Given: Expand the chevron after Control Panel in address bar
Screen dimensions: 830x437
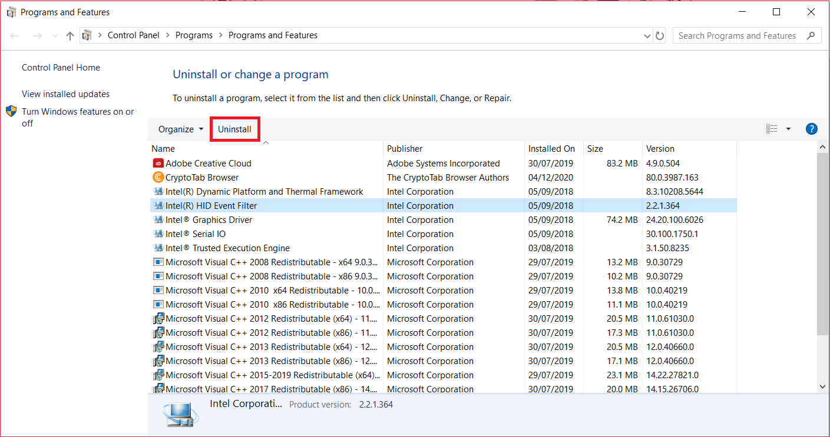Looking at the screenshot, I should [x=167, y=35].
